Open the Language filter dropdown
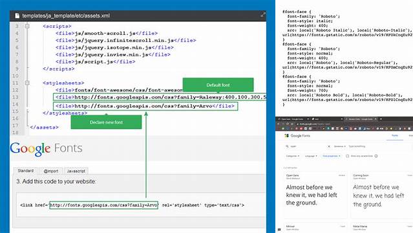This screenshot has width=413, height=233. point(311,156)
